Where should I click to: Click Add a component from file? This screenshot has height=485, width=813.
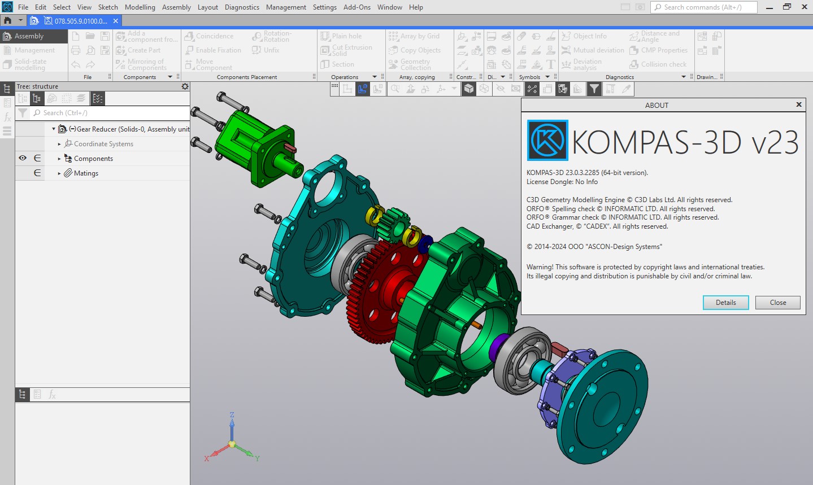coord(146,36)
